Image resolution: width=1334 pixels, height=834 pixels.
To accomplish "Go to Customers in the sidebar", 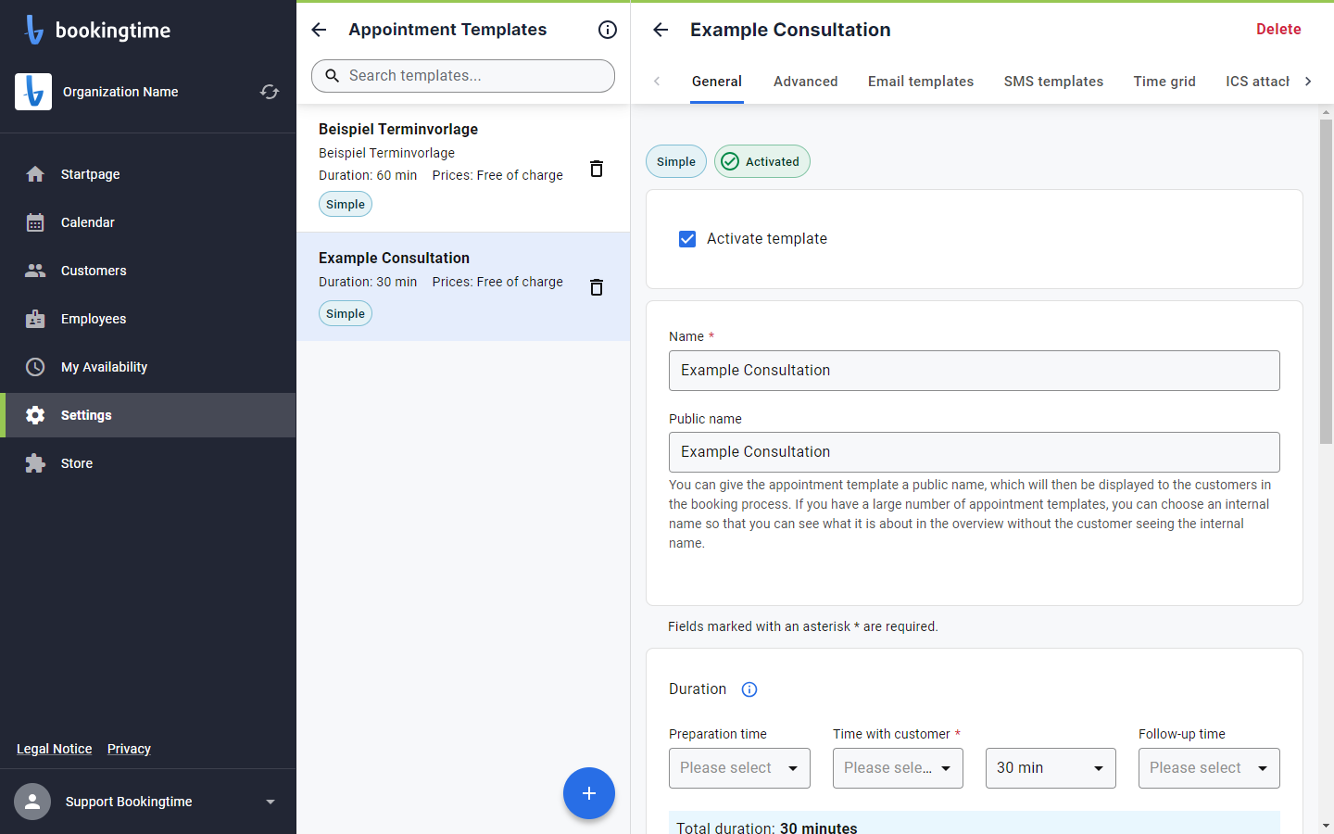I will click(x=148, y=271).
